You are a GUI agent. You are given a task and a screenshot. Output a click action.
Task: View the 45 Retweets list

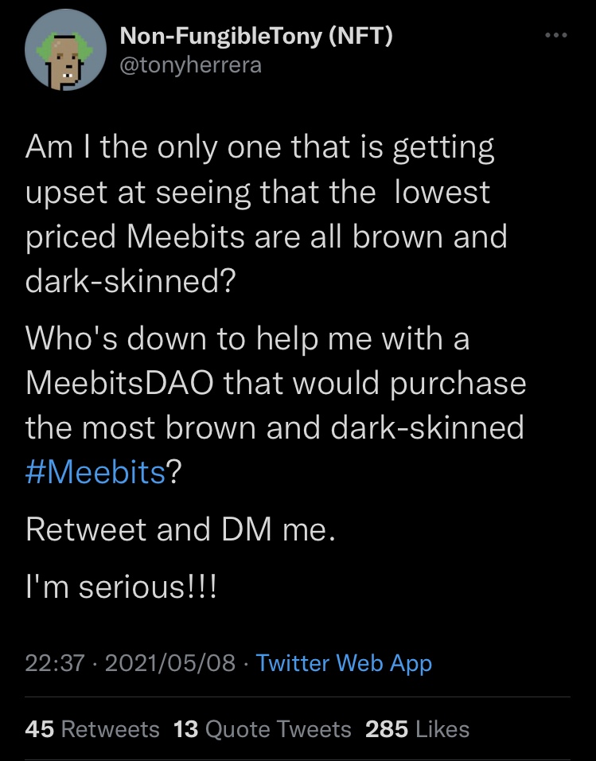coord(92,728)
